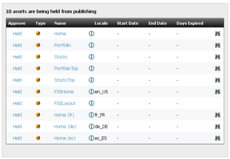
Task: Click the Approve column header
Action: (17, 24)
